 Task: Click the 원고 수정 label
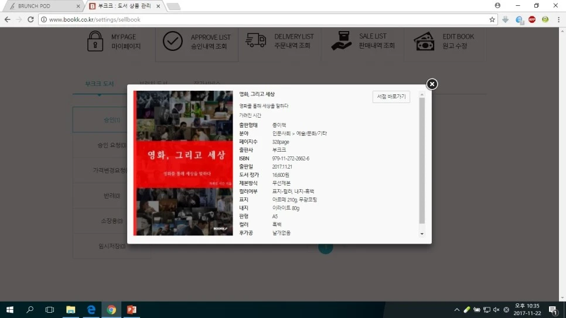[x=455, y=46]
